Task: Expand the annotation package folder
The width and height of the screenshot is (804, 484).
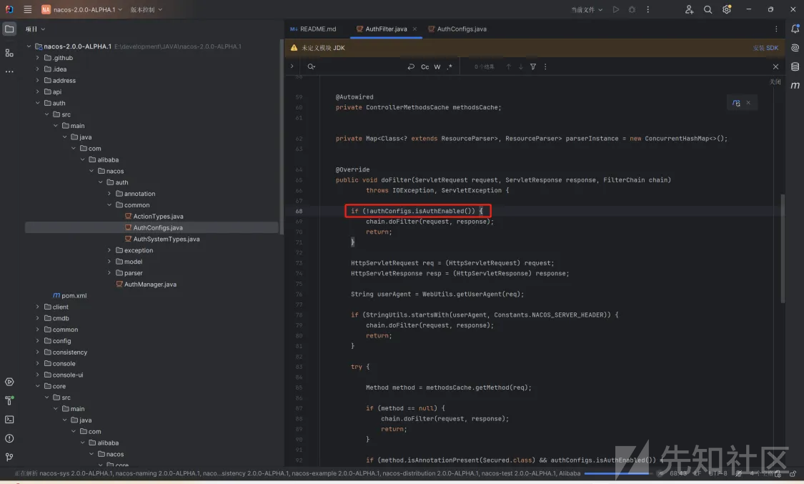Action: click(109, 194)
